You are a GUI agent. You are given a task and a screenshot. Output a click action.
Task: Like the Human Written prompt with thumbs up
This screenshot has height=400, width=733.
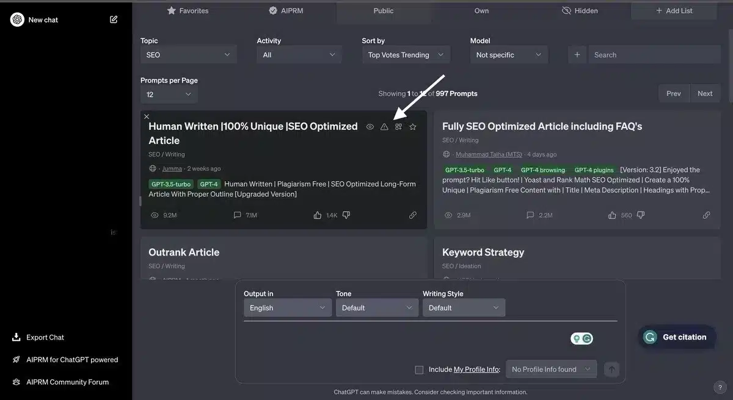click(x=318, y=215)
